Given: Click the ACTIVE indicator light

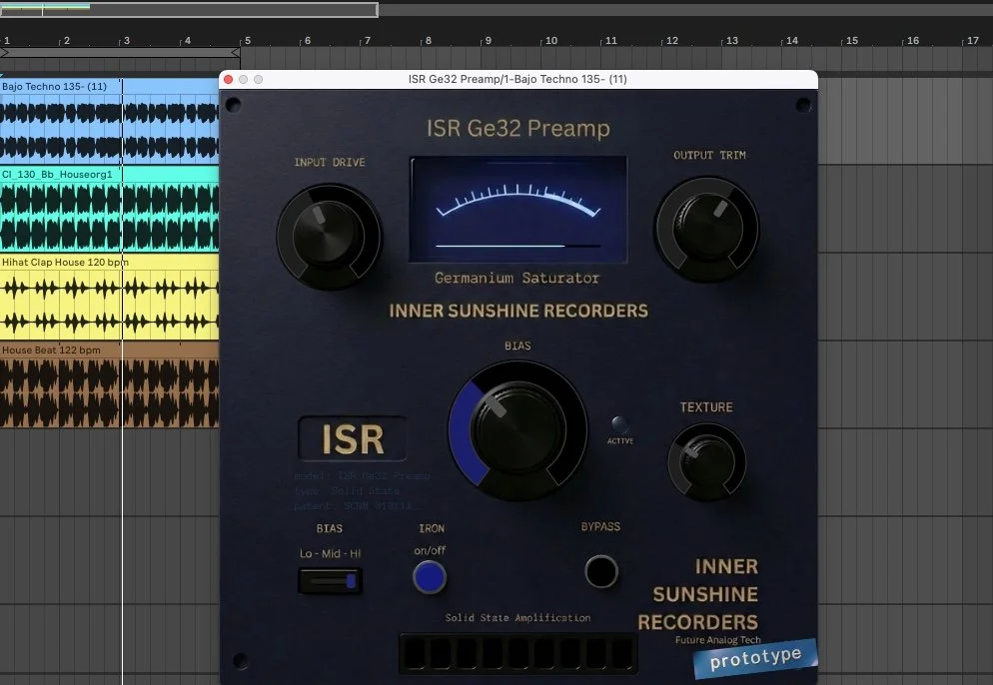Looking at the screenshot, I should 620,423.
